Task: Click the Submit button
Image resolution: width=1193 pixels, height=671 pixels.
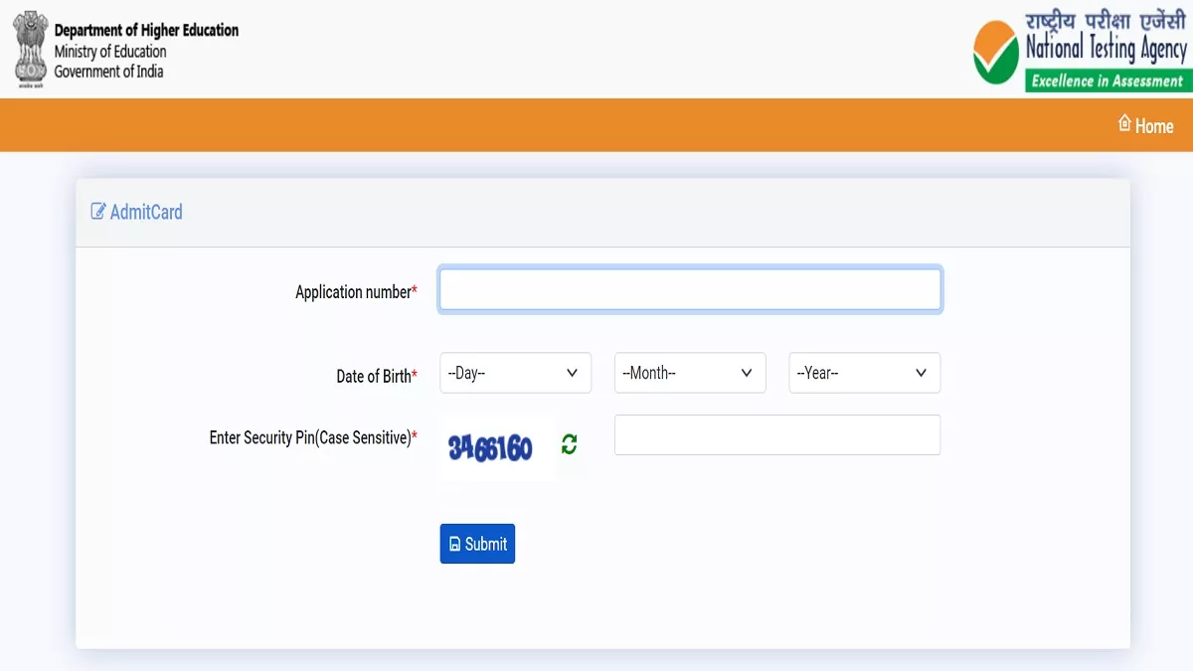Action: pyautogui.click(x=477, y=544)
